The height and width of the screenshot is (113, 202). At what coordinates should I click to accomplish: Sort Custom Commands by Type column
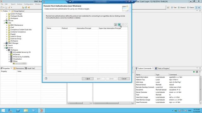162,75
